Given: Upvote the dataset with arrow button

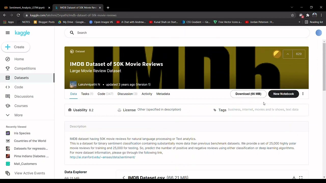Looking at the screenshot, I should tap(288, 54).
